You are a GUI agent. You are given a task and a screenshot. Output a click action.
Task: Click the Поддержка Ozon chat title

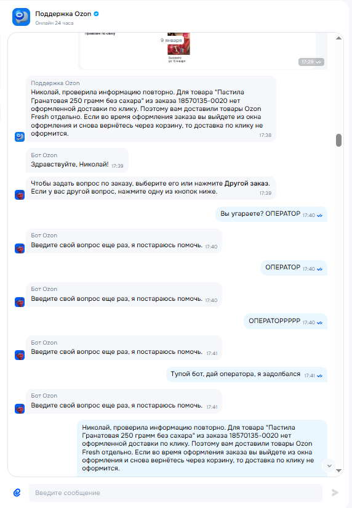(x=63, y=14)
